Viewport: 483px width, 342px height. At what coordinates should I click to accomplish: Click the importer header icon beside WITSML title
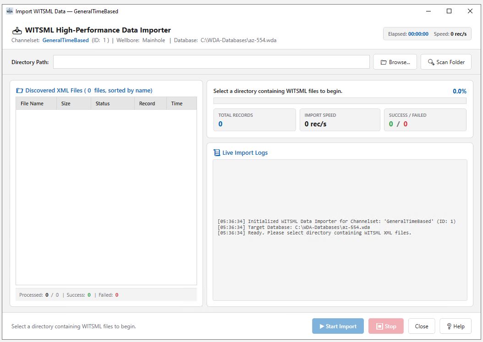17,31
